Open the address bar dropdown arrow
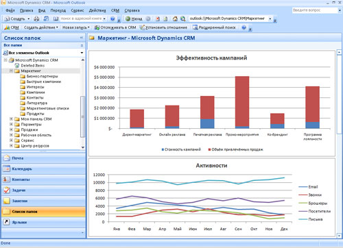 270,18
